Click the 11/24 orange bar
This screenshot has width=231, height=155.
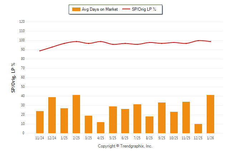pos(40,122)
